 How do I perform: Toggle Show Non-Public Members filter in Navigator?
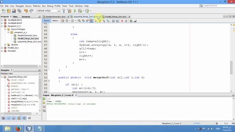click(x=19, y=118)
